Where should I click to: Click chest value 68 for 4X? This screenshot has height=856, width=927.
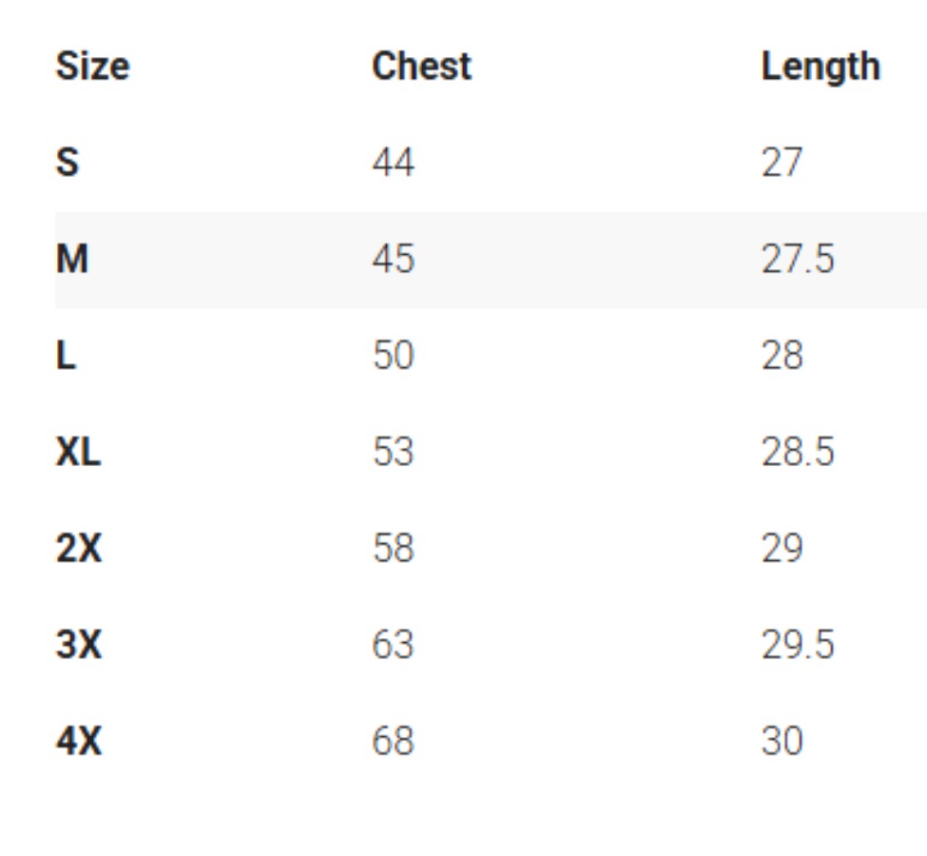point(393,741)
